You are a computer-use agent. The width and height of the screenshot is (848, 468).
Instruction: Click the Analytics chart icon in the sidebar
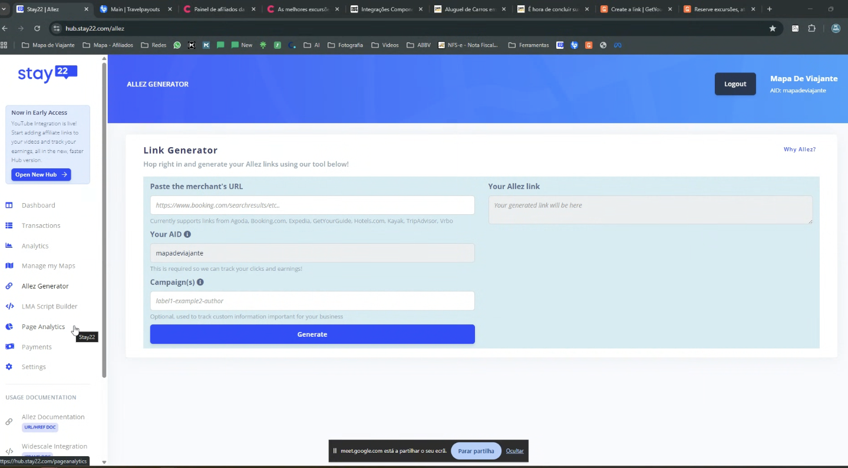(x=9, y=245)
